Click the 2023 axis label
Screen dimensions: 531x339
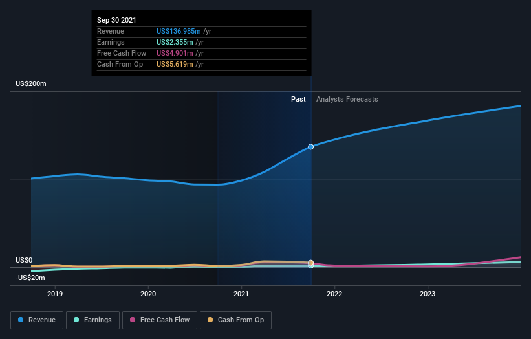(428, 294)
